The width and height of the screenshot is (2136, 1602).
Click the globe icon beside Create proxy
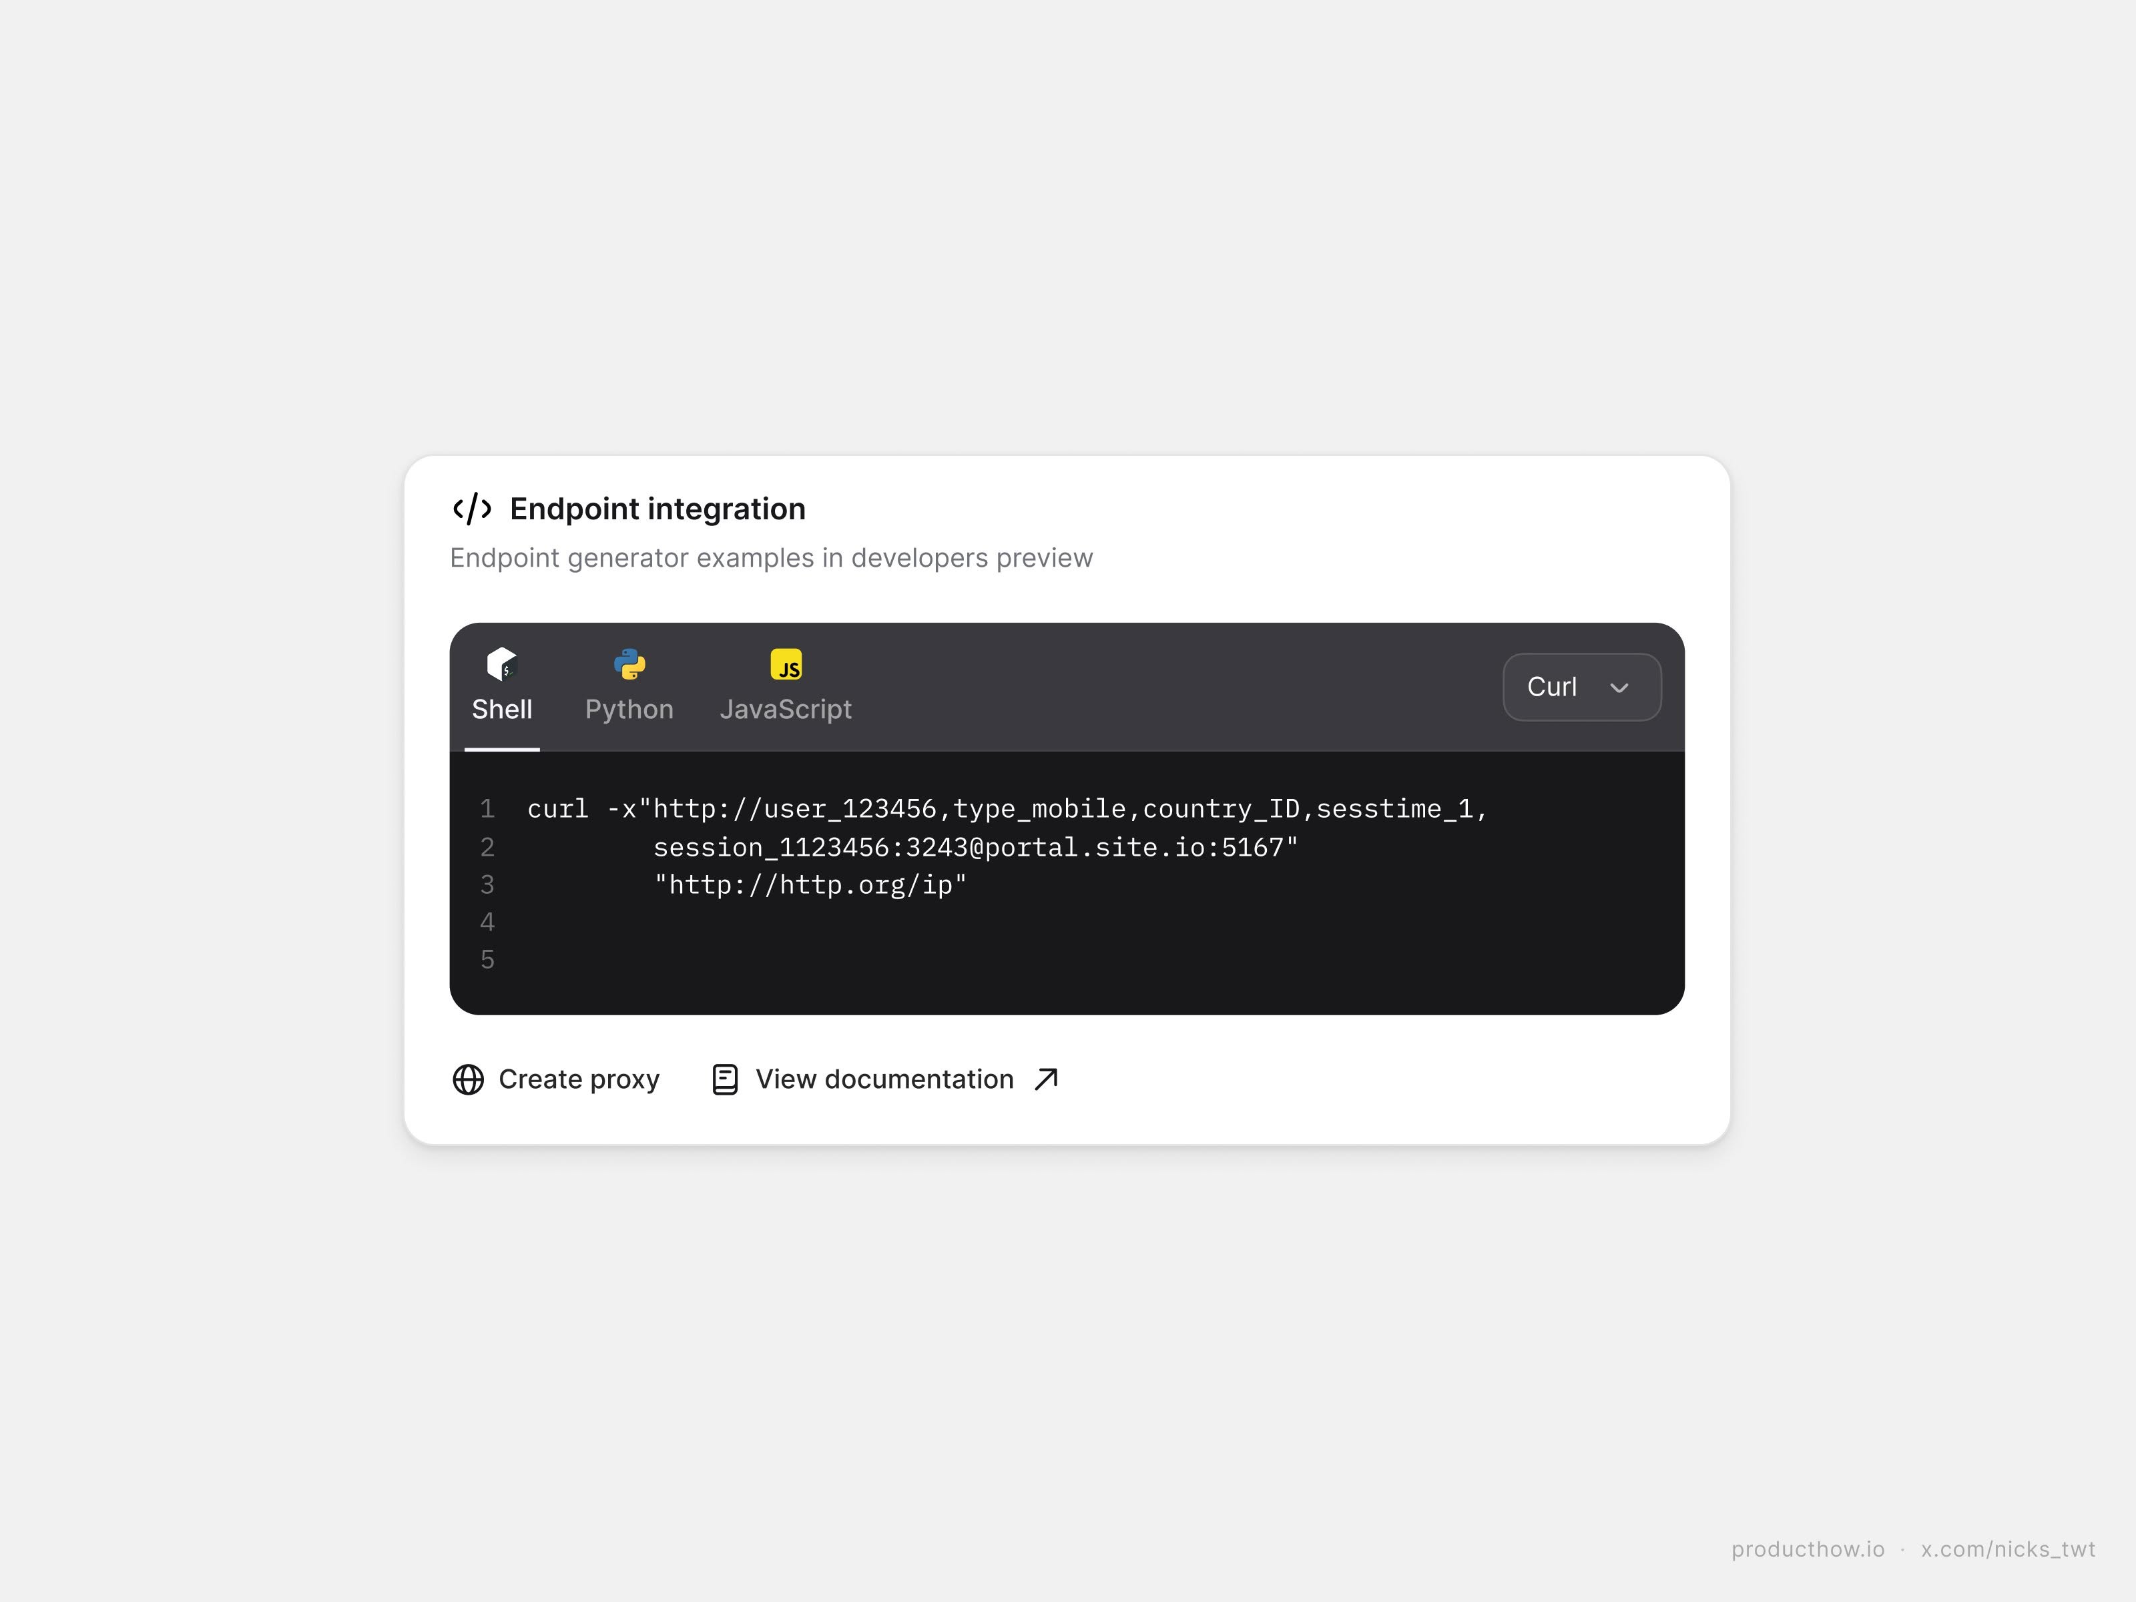[x=469, y=1079]
